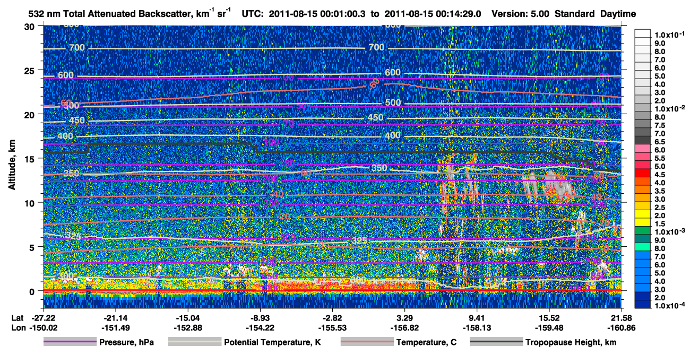The width and height of the screenshot is (690, 354).
Task: Click colorbar label '4.5'
Action: (661, 174)
